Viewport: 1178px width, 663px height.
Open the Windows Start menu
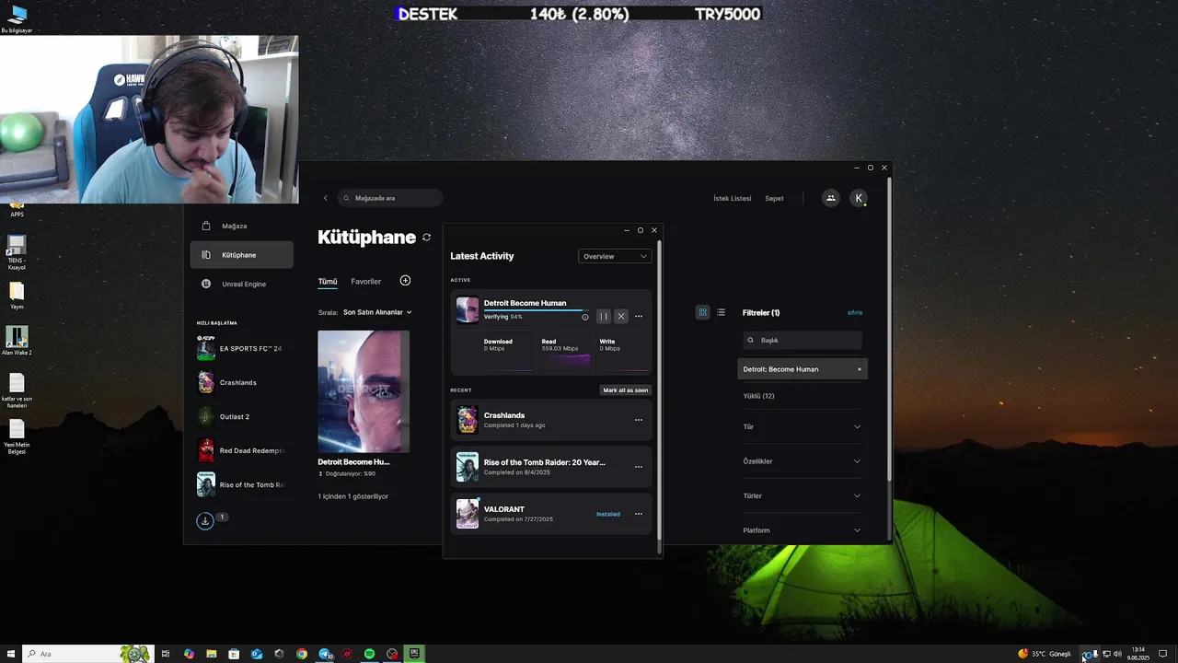pyautogui.click(x=10, y=654)
